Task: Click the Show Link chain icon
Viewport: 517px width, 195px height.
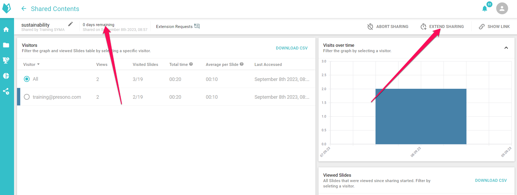Action: [482, 26]
